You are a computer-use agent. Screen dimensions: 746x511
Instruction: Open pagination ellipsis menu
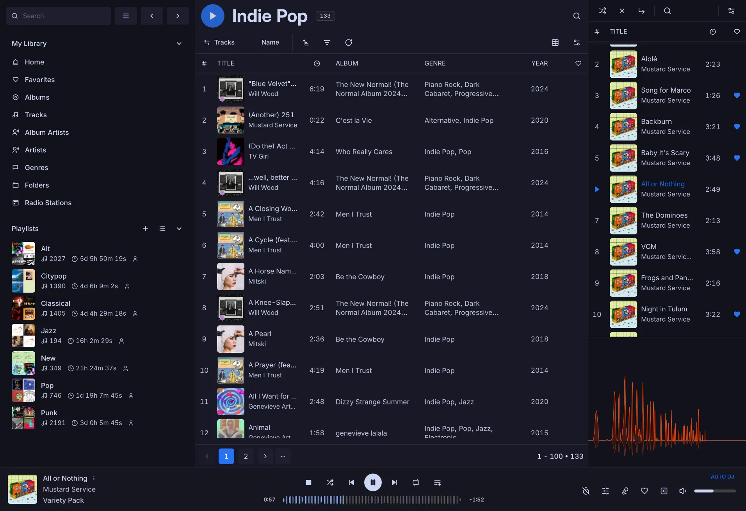pos(283,456)
